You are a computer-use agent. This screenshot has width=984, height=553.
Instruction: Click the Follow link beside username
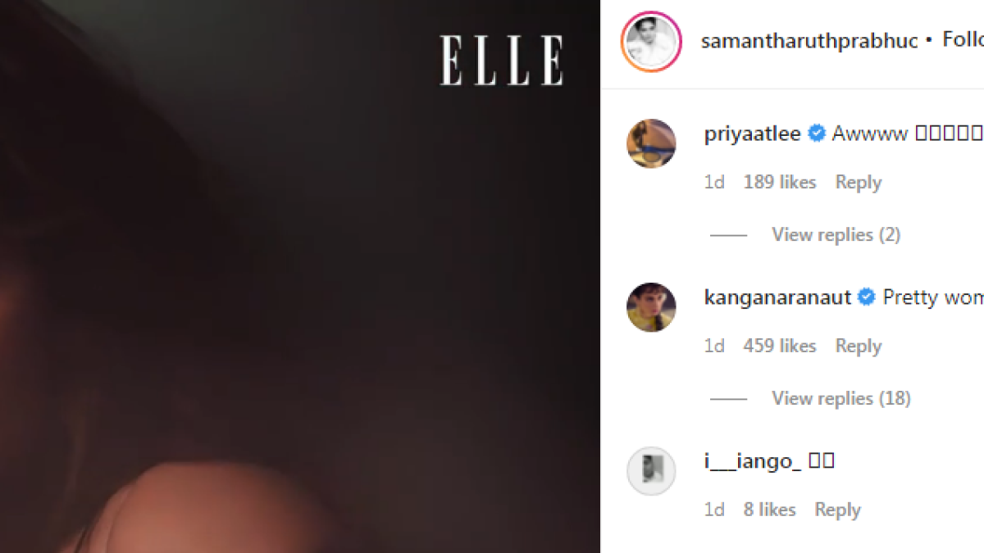pyautogui.click(x=963, y=40)
